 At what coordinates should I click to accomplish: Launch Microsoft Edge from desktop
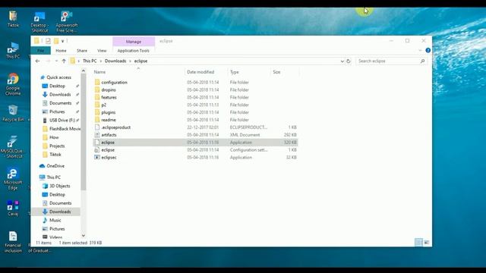pyautogui.click(x=13, y=179)
